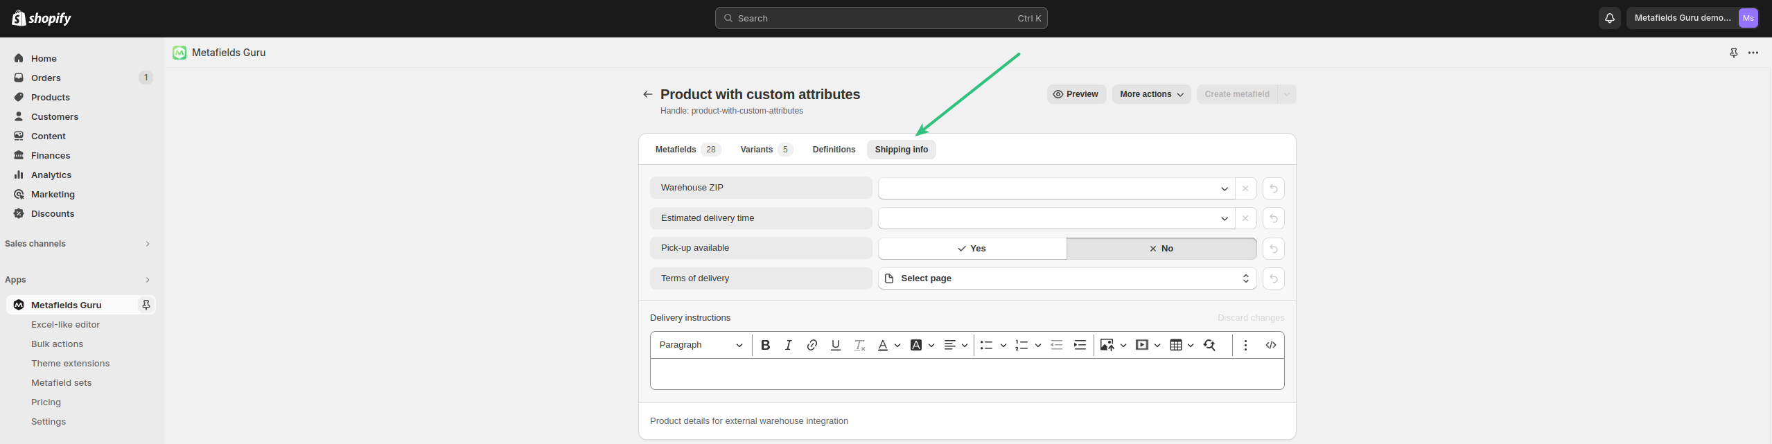The height and width of the screenshot is (444, 1772).
Task: Unpin the Metafields Guru app in the sidebar
Action: pyautogui.click(x=146, y=305)
